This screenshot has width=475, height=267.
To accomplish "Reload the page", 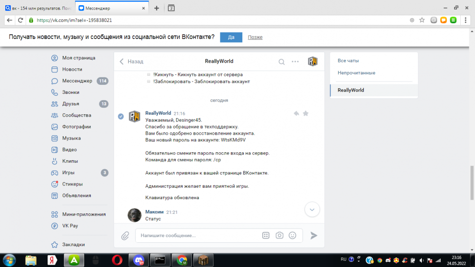I will pyautogui.click(x=20, y=20).
